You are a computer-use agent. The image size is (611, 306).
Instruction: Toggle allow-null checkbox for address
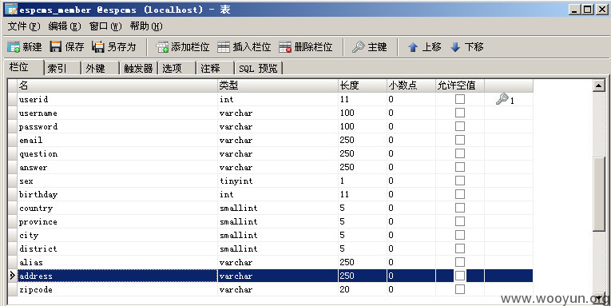click(x=460, y=276)
